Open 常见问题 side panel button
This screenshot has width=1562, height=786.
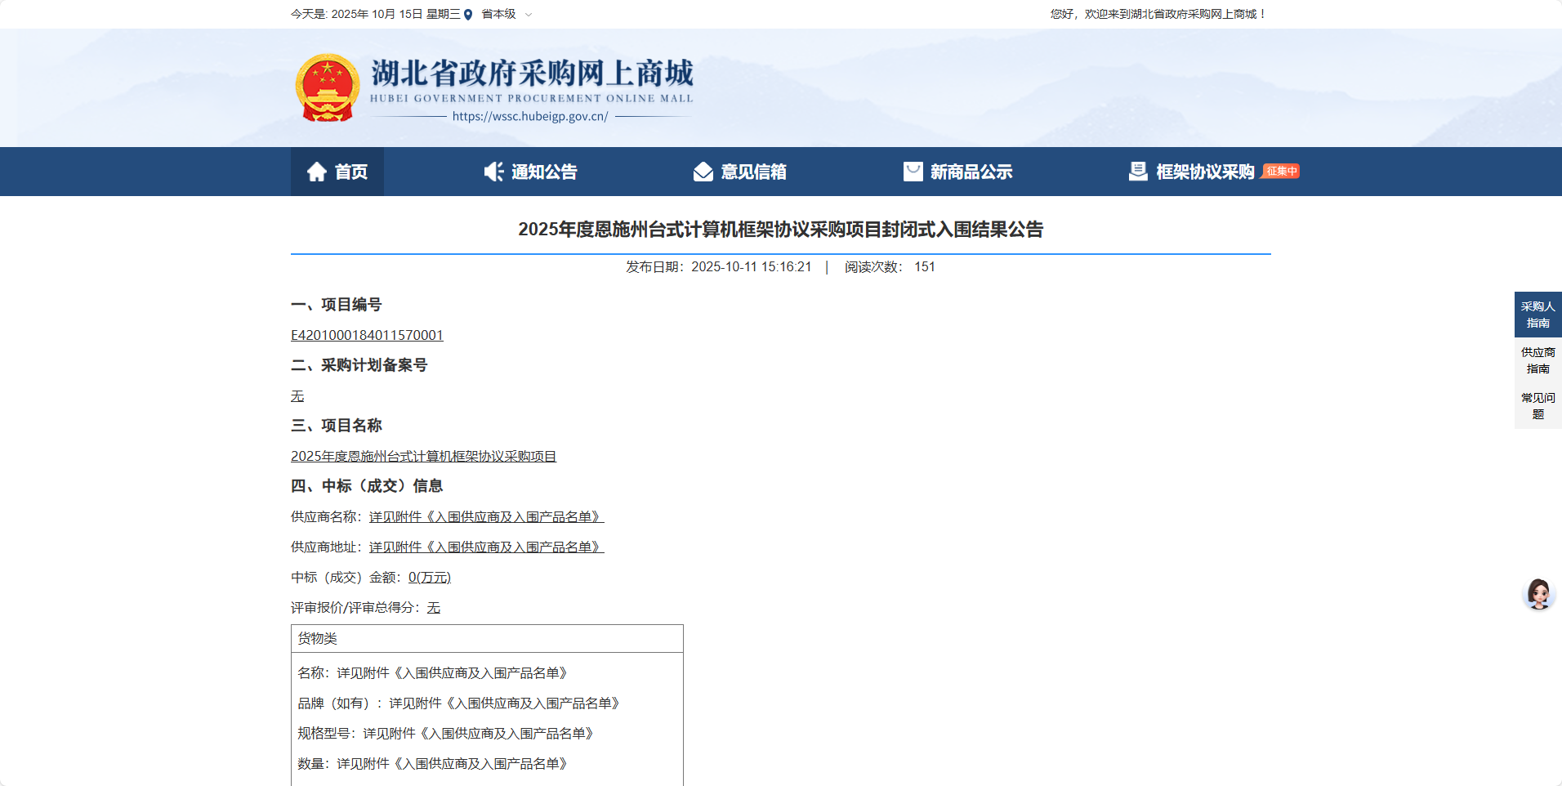tap(1537, 406)
